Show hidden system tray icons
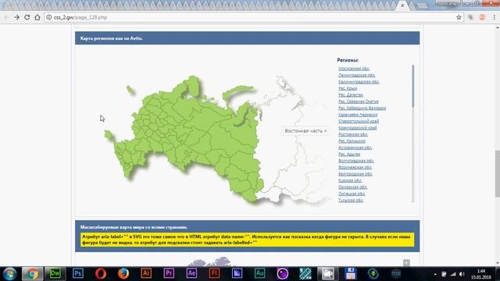This screenshot has width=500, height=281. [x=435, y=274]
